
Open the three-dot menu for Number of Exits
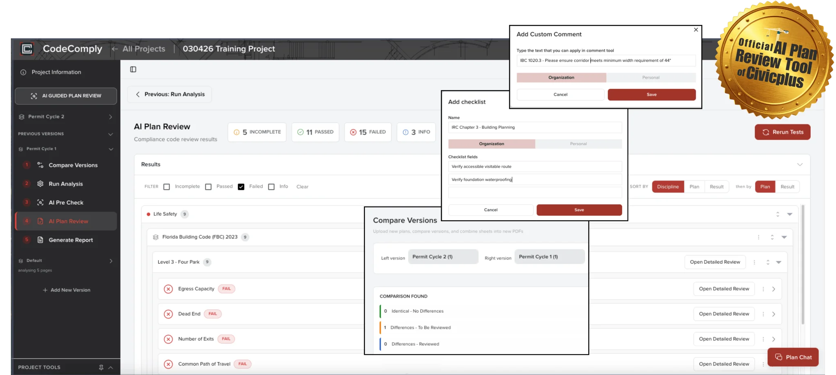pos(763,339)
